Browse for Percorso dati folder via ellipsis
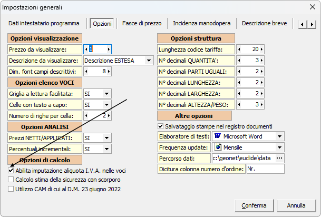The width and height of the screenshot is (321, 217). pos(279,158)
